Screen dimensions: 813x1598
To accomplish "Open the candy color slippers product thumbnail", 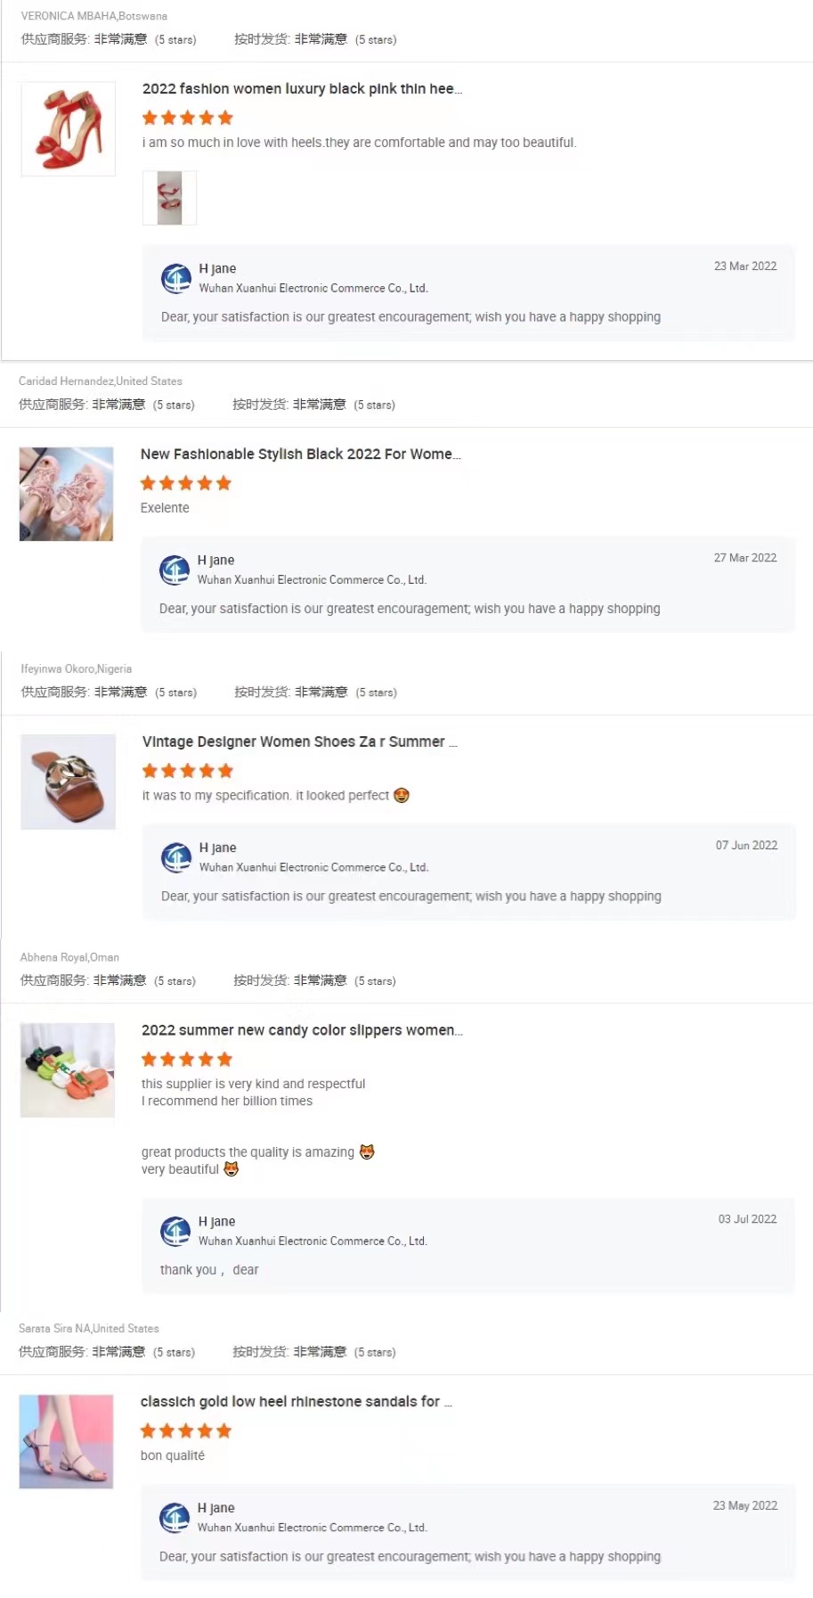I will (x=68, y=1069).
